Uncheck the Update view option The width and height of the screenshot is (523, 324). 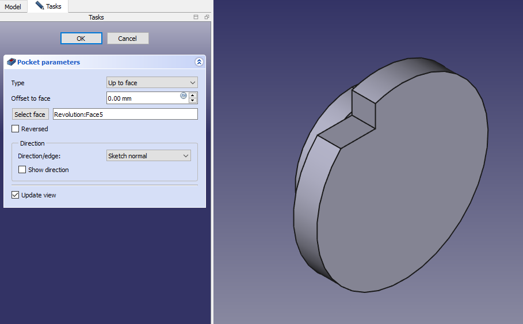pos(16,195)
